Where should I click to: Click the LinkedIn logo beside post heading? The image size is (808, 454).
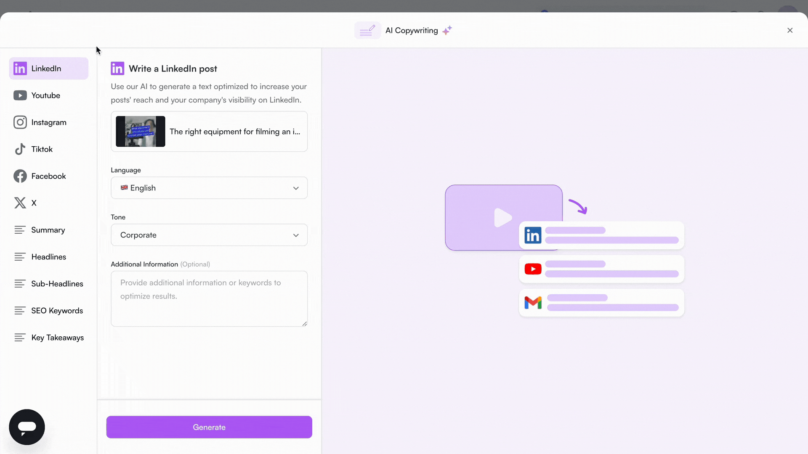tap(117, 69)
